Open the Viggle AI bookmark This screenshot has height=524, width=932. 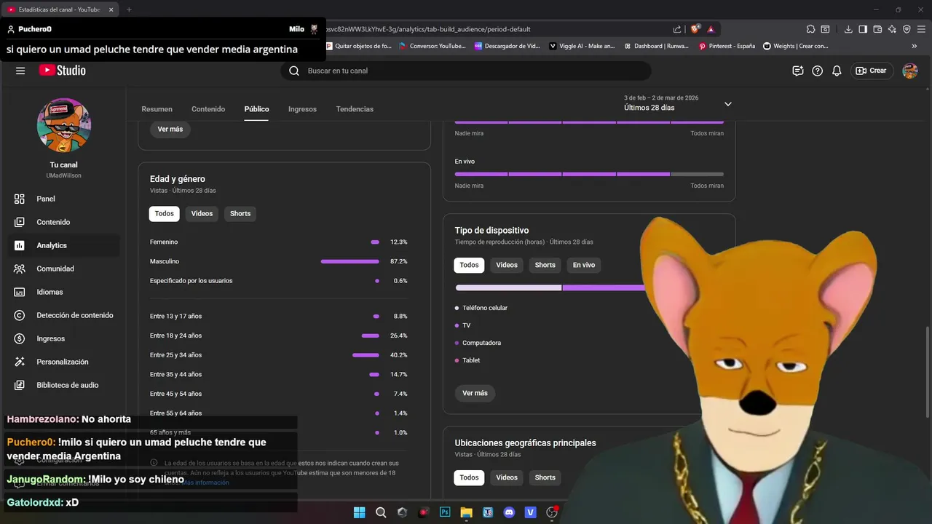582,46
